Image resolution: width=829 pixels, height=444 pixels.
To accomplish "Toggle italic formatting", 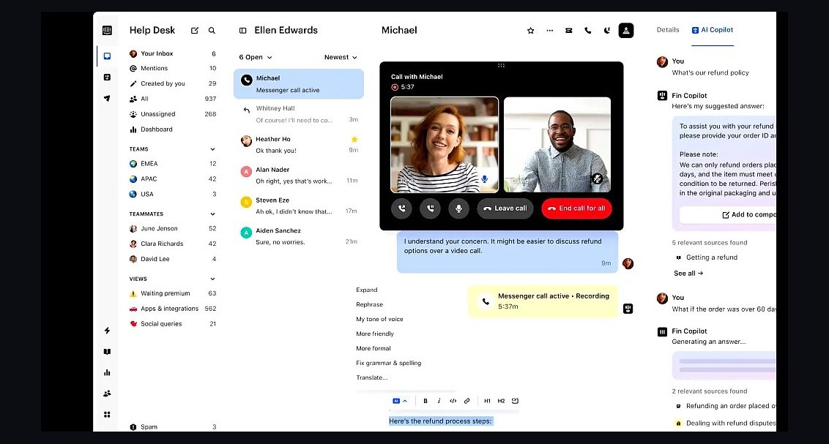I will click(x=439, y=401).
